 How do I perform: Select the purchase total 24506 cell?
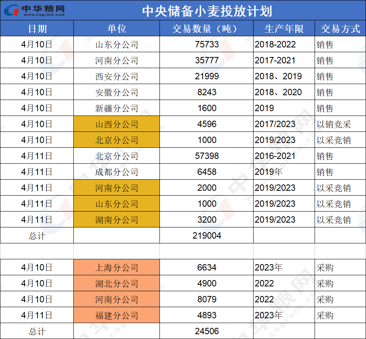[x=207, y=331]
